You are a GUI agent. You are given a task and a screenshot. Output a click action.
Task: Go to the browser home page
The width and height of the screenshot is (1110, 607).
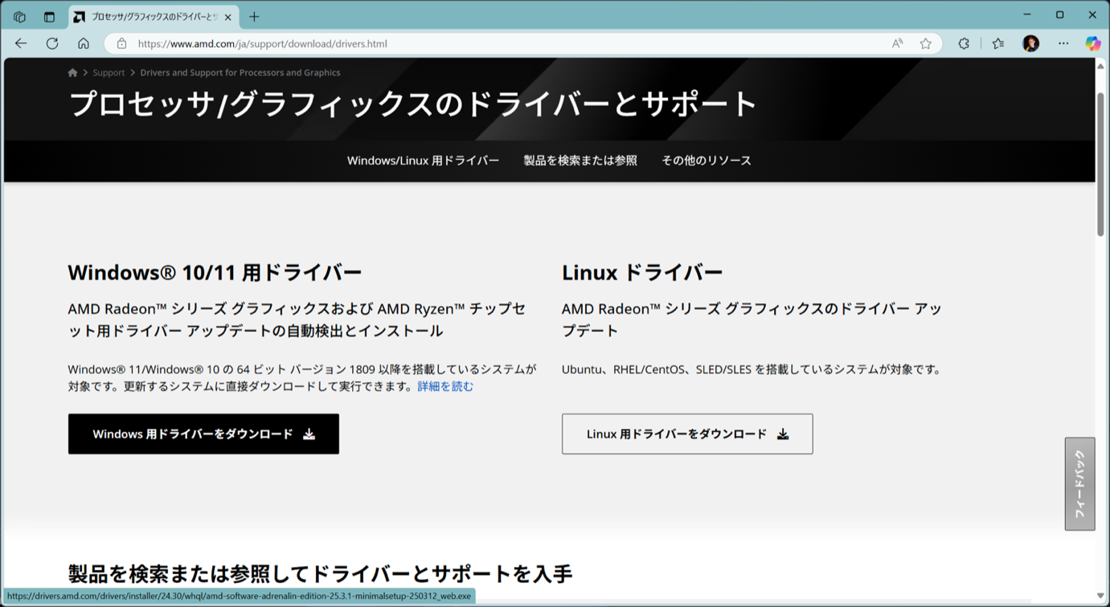[84, 43]
